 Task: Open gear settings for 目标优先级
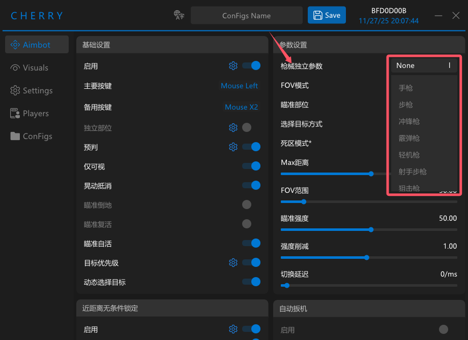coord(233,262)
